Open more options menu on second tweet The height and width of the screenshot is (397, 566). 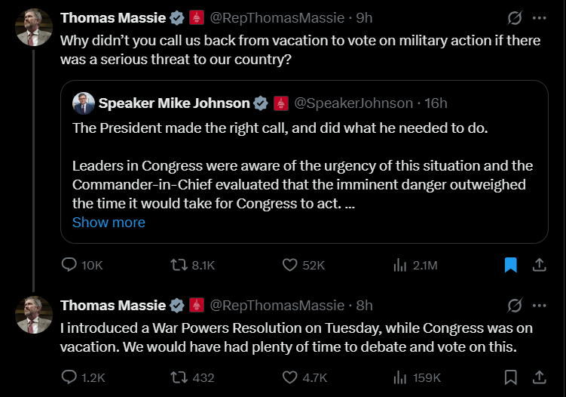tap(540, 305)
